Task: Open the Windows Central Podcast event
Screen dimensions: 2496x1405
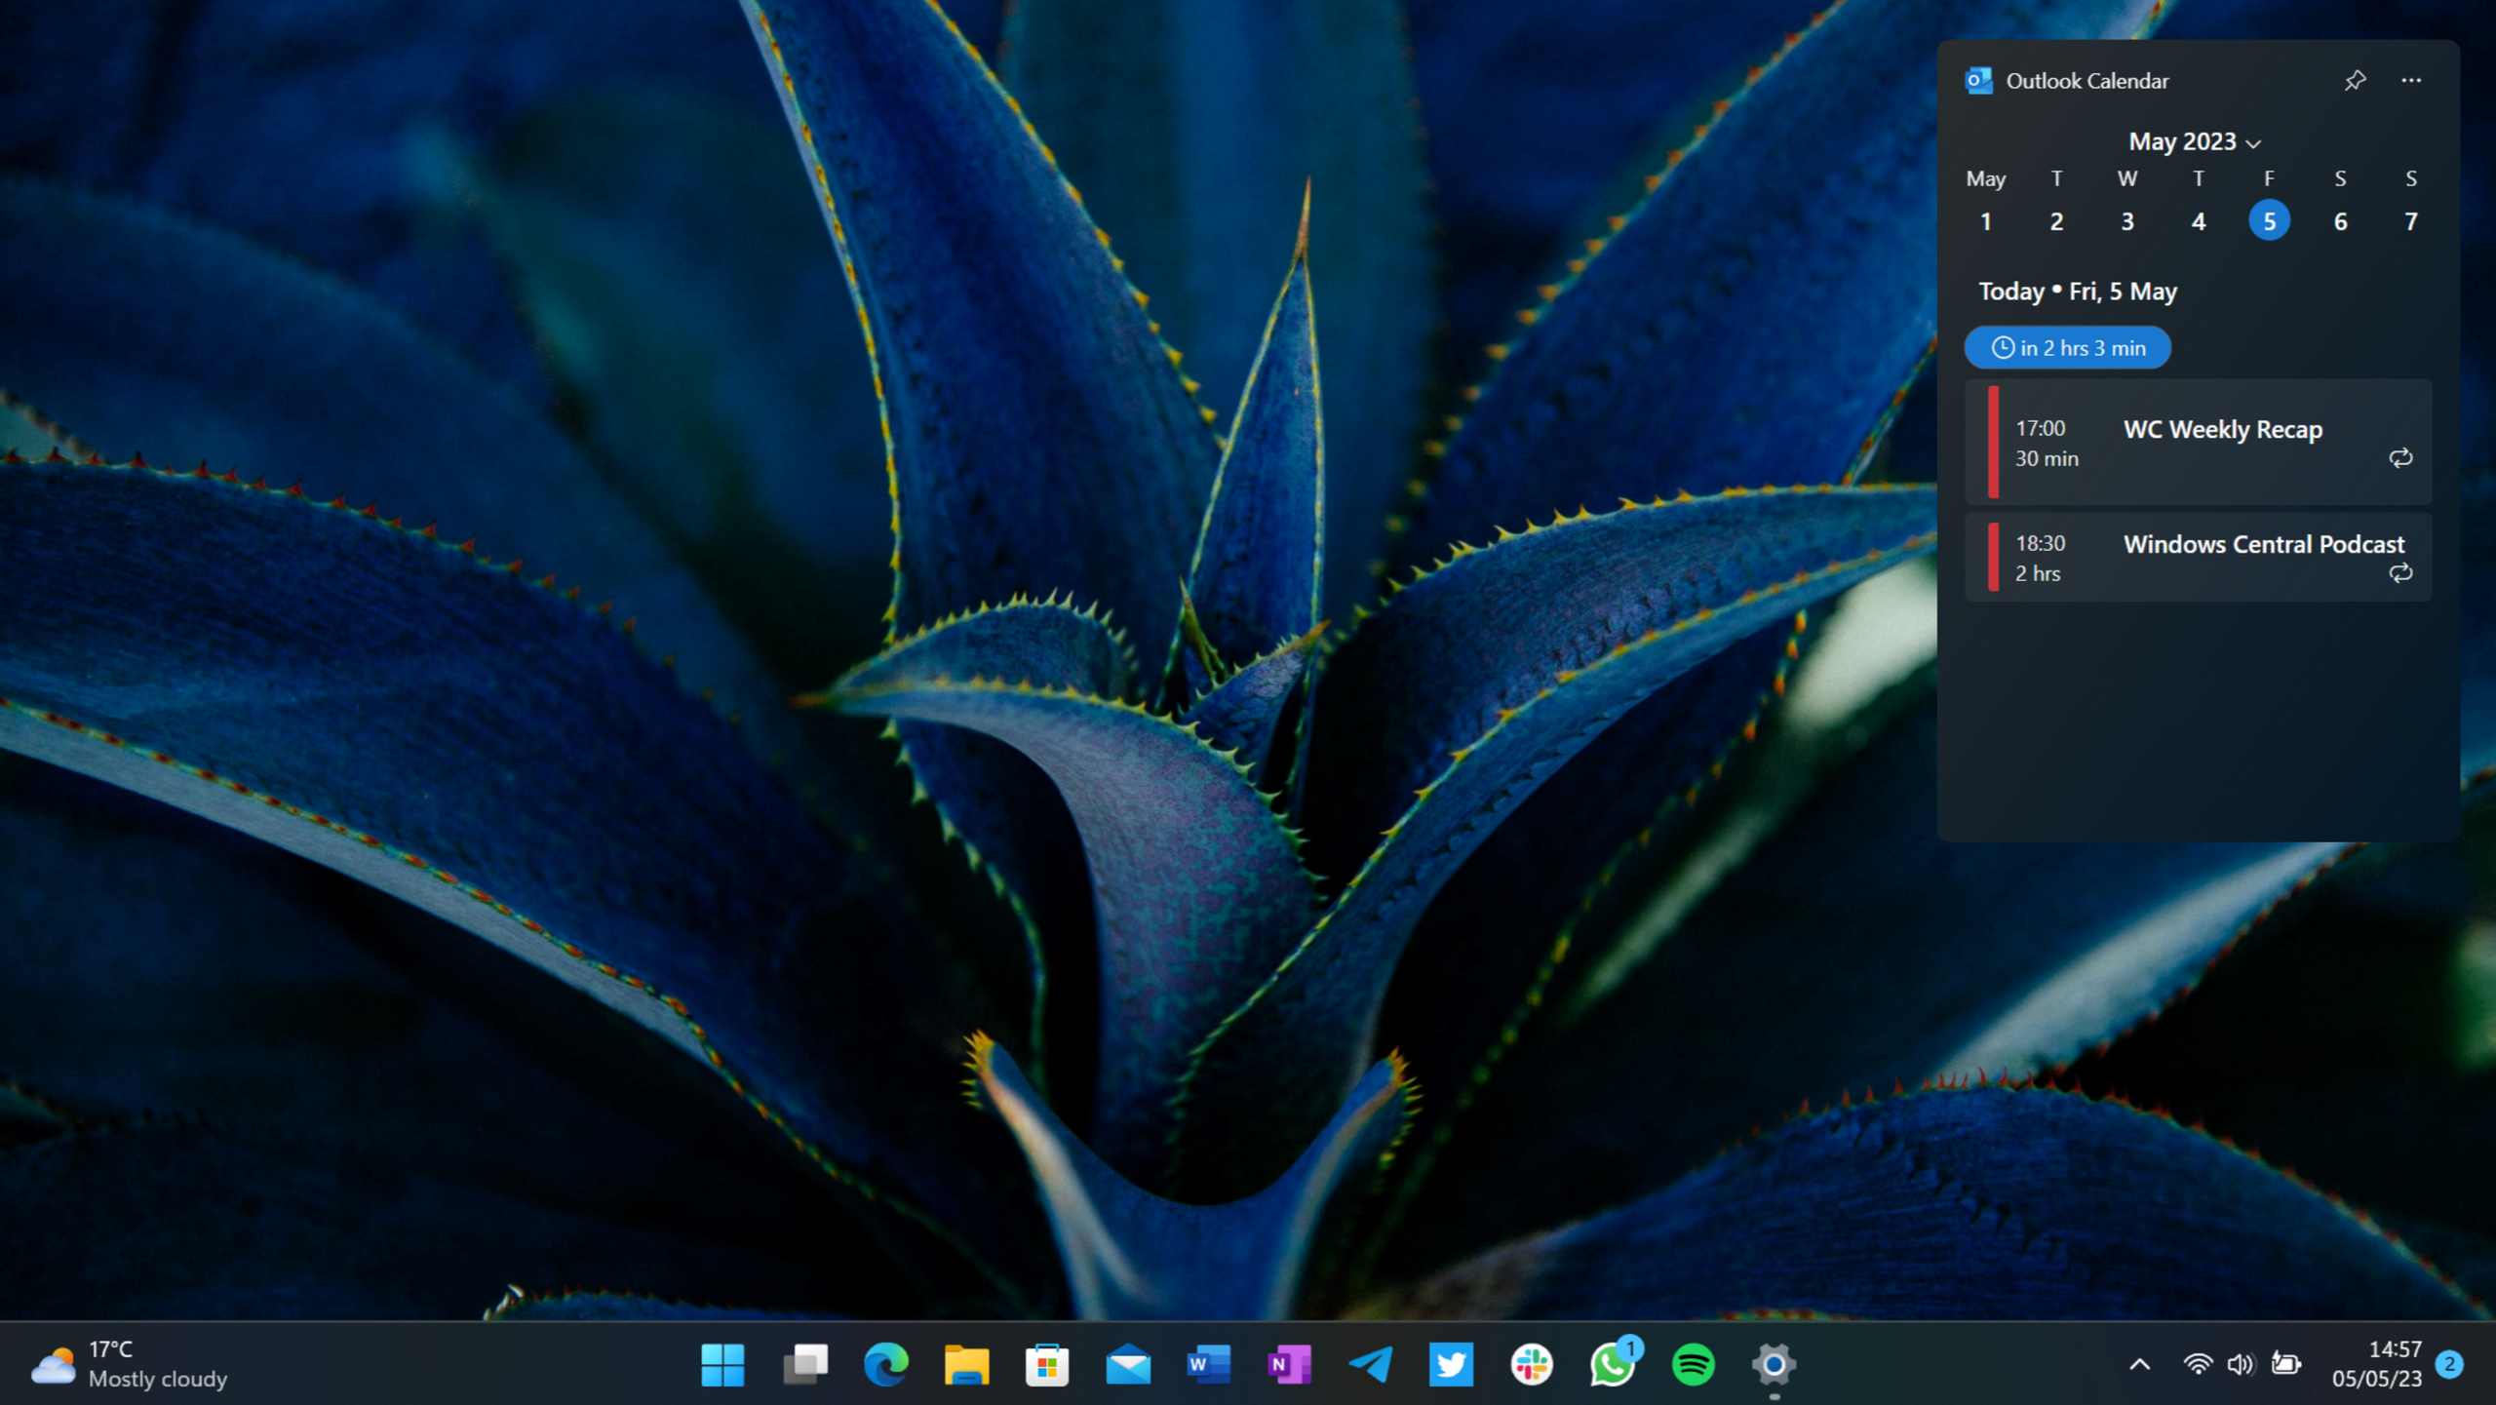Action: click(2198, 557)
